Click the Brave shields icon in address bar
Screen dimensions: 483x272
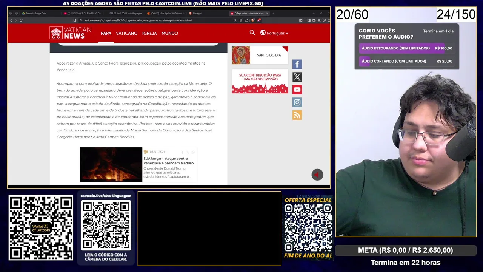coord(252,20)
